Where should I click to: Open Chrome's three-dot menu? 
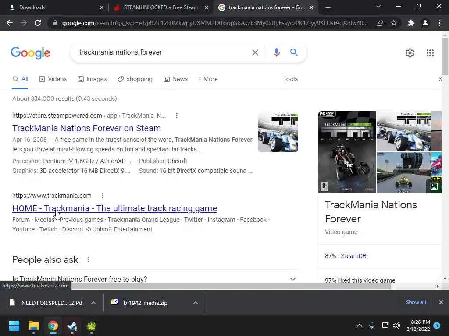[439, 23]
